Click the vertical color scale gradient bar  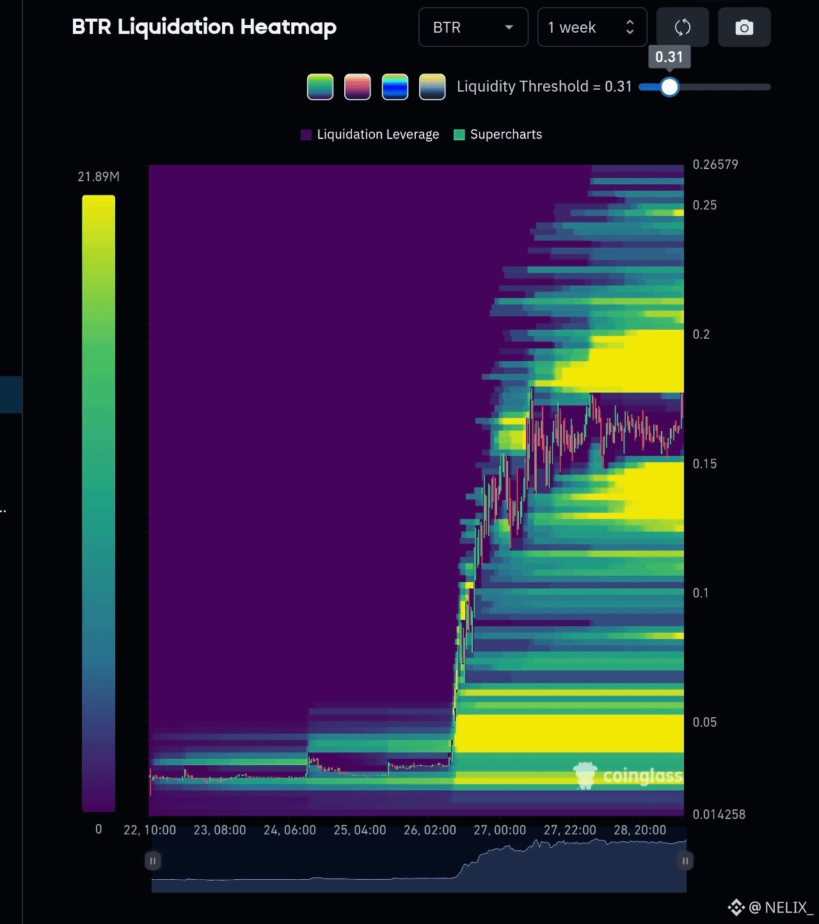99,503
